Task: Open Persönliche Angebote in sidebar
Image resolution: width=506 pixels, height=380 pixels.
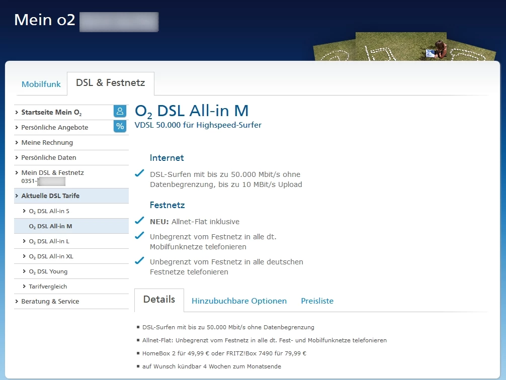Action: pos(54,127)
